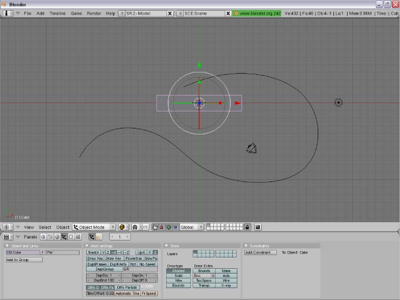Select the scale manipulator square icon
The height and width of the screenshot is (300, 400).
(176, 227)
